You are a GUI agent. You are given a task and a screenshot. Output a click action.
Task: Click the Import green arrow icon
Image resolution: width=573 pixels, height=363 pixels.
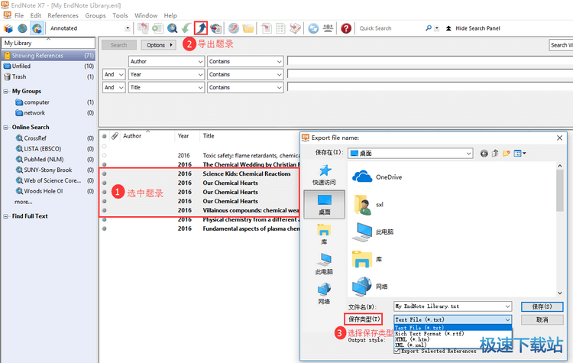point(186,28)
